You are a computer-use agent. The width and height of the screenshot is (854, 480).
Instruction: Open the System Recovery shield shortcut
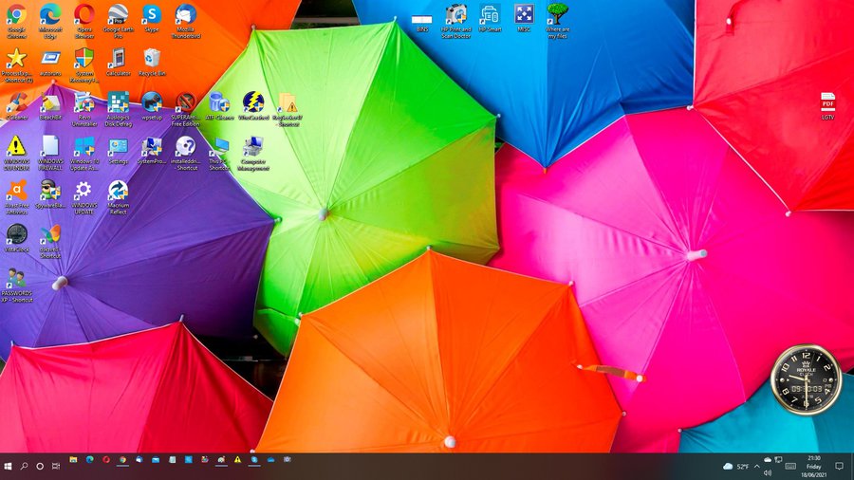point(84,65)
